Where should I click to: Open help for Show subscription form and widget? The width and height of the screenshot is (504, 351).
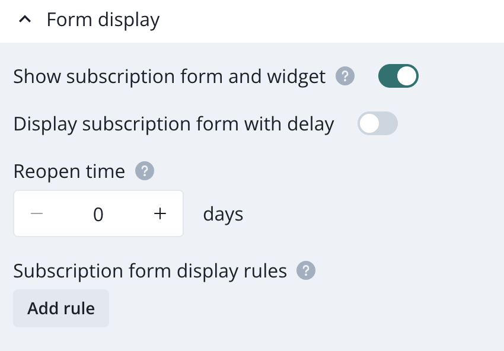345,76
